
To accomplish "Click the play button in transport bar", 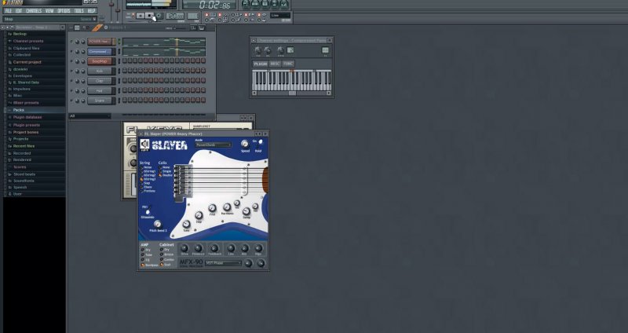I will coord(141,16).
